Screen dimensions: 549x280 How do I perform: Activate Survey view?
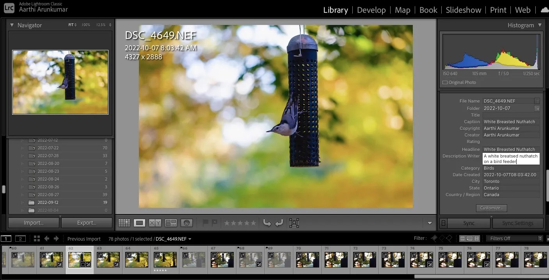click(x=171, y=223)
